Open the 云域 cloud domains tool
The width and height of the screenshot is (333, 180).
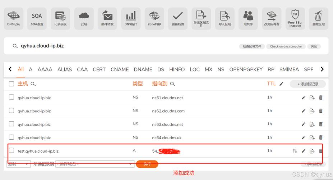(84, 18)
